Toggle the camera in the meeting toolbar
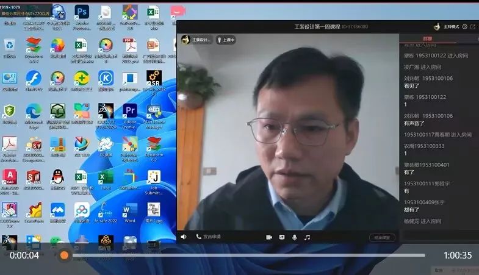This screenshot has height=275, width=479. pos(269,237)
